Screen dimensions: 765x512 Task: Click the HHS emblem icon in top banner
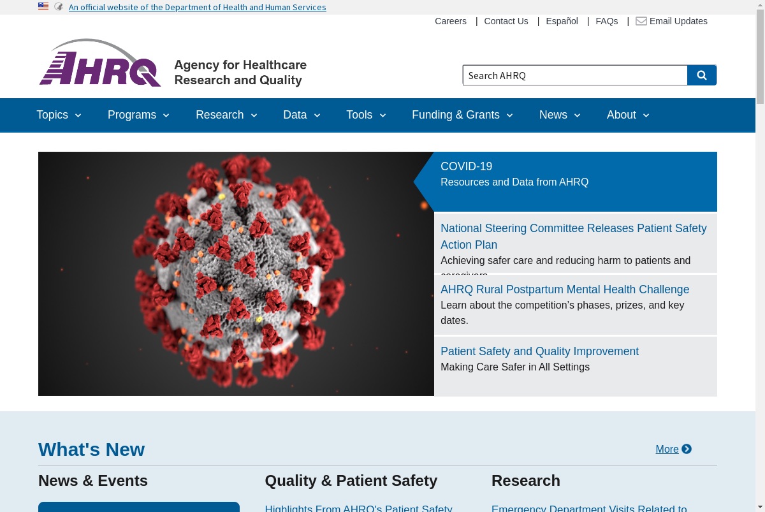tap(59, 6)
